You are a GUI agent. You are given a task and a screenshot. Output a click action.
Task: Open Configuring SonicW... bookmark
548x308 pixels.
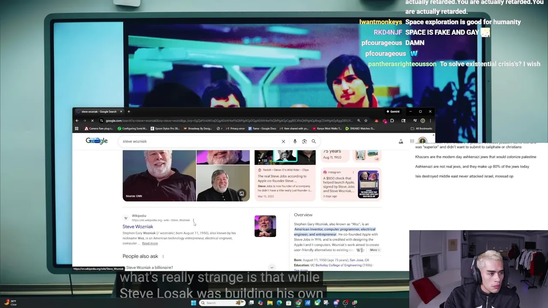point(132,128)
